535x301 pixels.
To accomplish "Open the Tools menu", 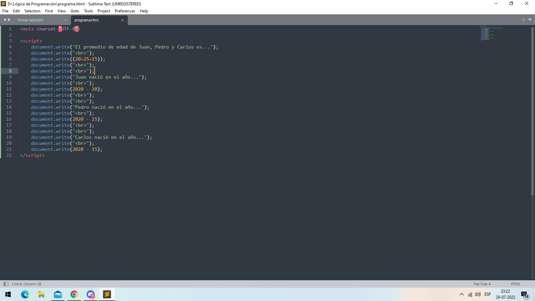I will (88, 11).
